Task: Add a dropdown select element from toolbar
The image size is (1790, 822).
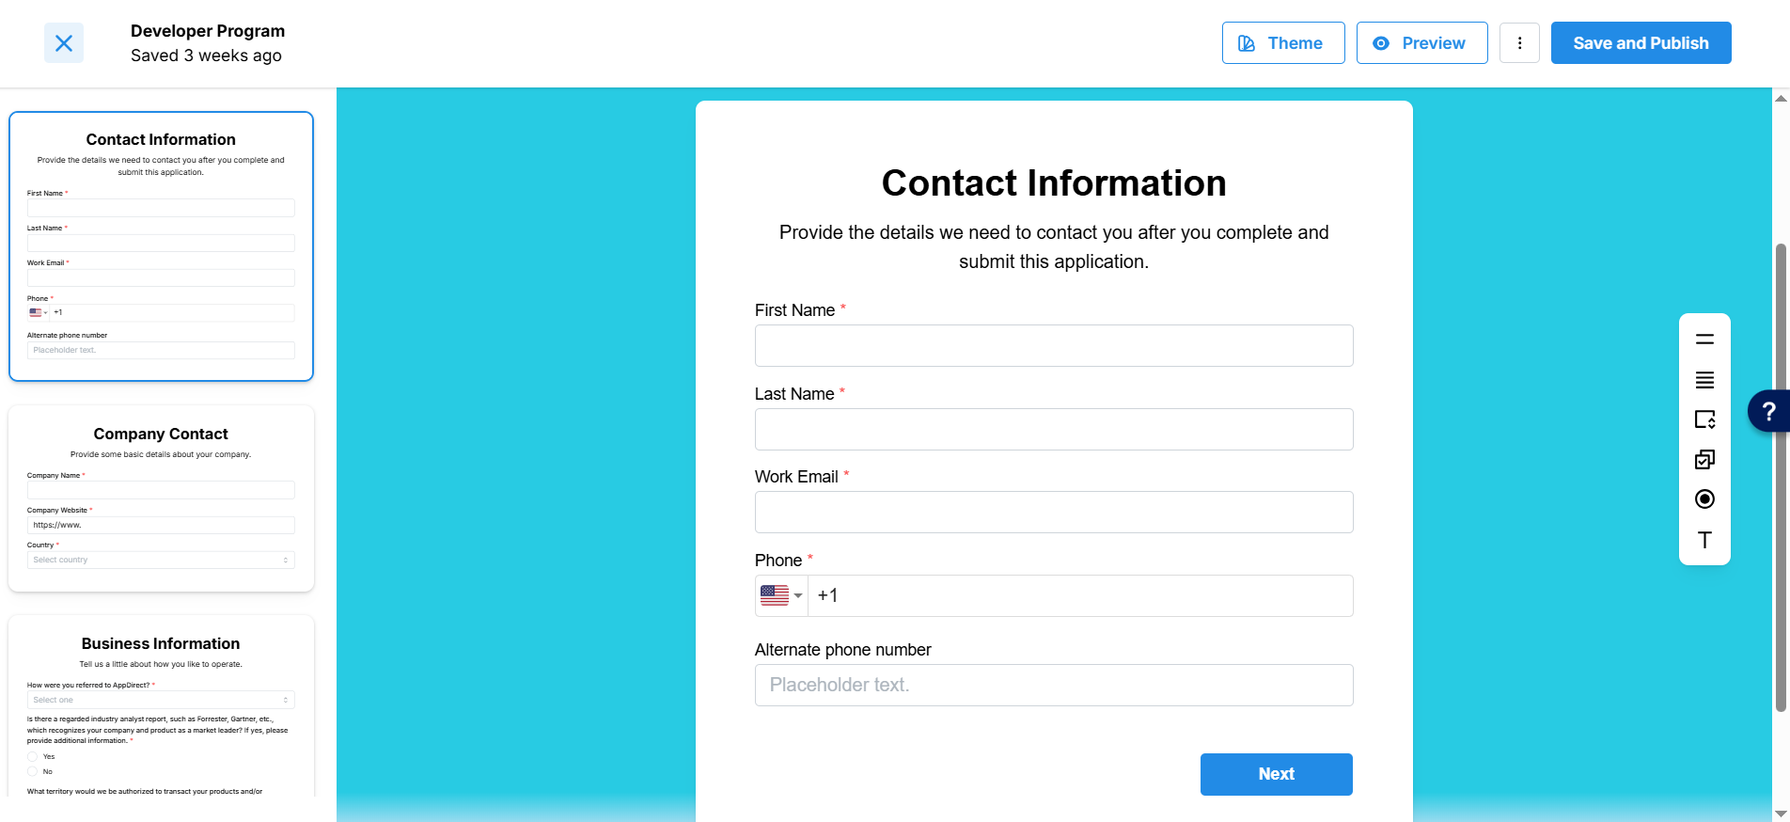Action: click(1704, 419)
